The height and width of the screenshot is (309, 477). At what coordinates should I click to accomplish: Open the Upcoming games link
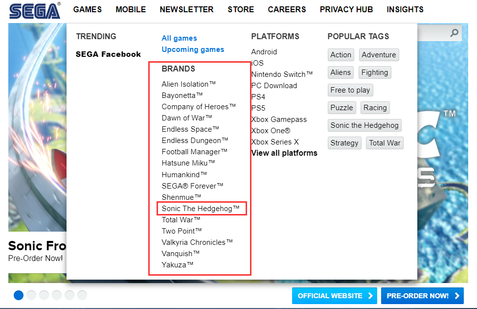coord(193,49)
